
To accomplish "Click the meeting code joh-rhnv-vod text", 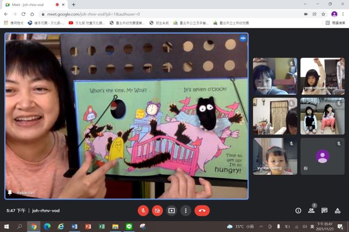I will point(46,210).
